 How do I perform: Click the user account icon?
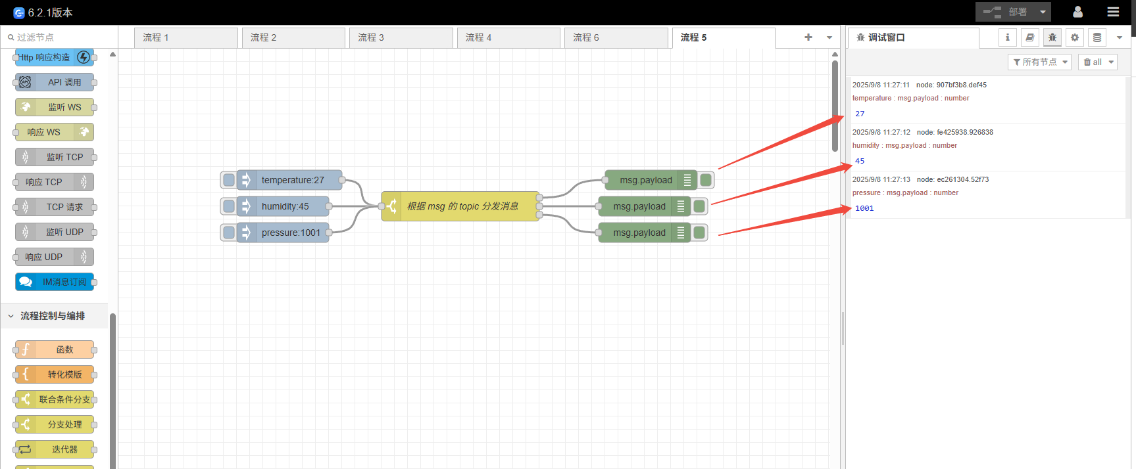coord(1077,12)
